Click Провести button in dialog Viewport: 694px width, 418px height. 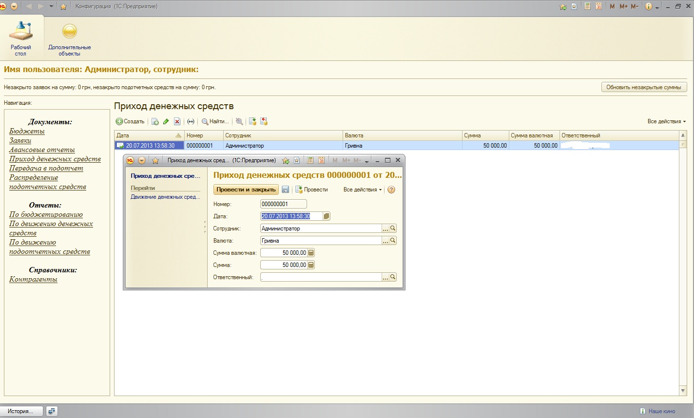pos(311,190)
